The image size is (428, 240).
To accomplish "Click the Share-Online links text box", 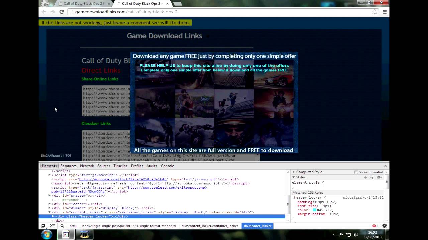I will [106, 101].
